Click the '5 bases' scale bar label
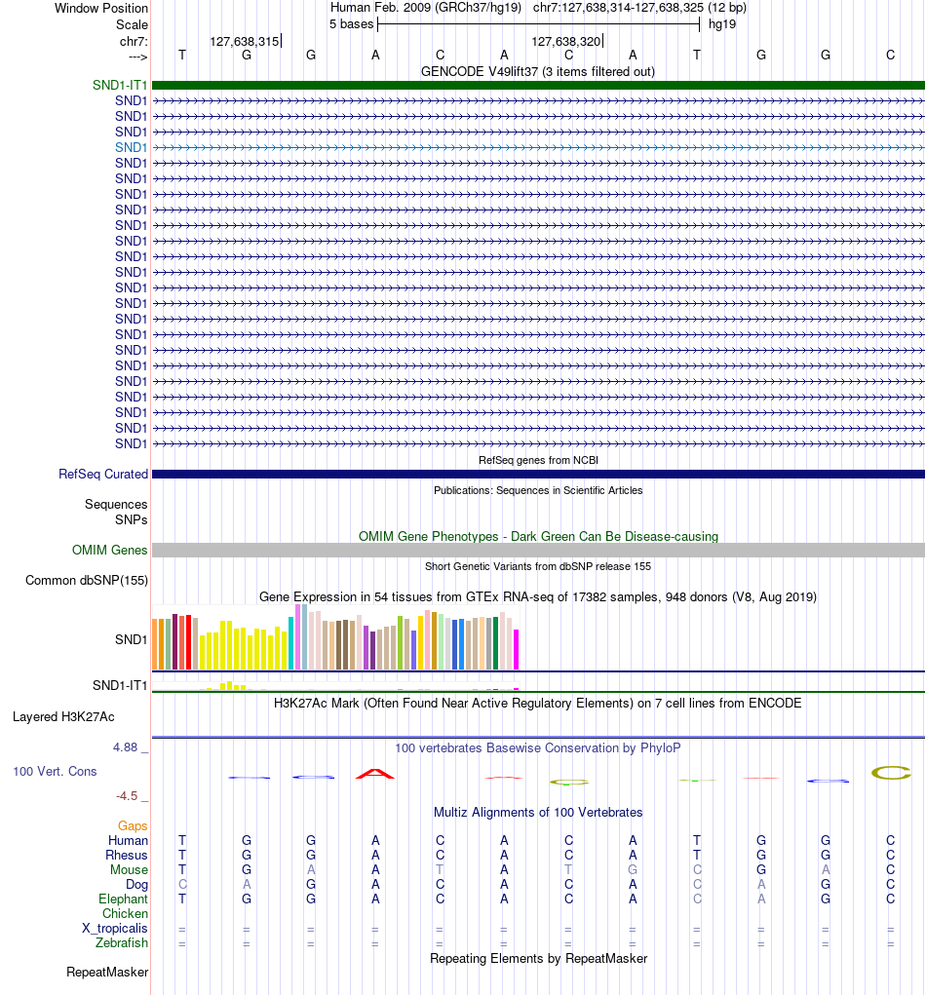Image resolution: width=926 pixels, height=995 pixels. point(352,24)
